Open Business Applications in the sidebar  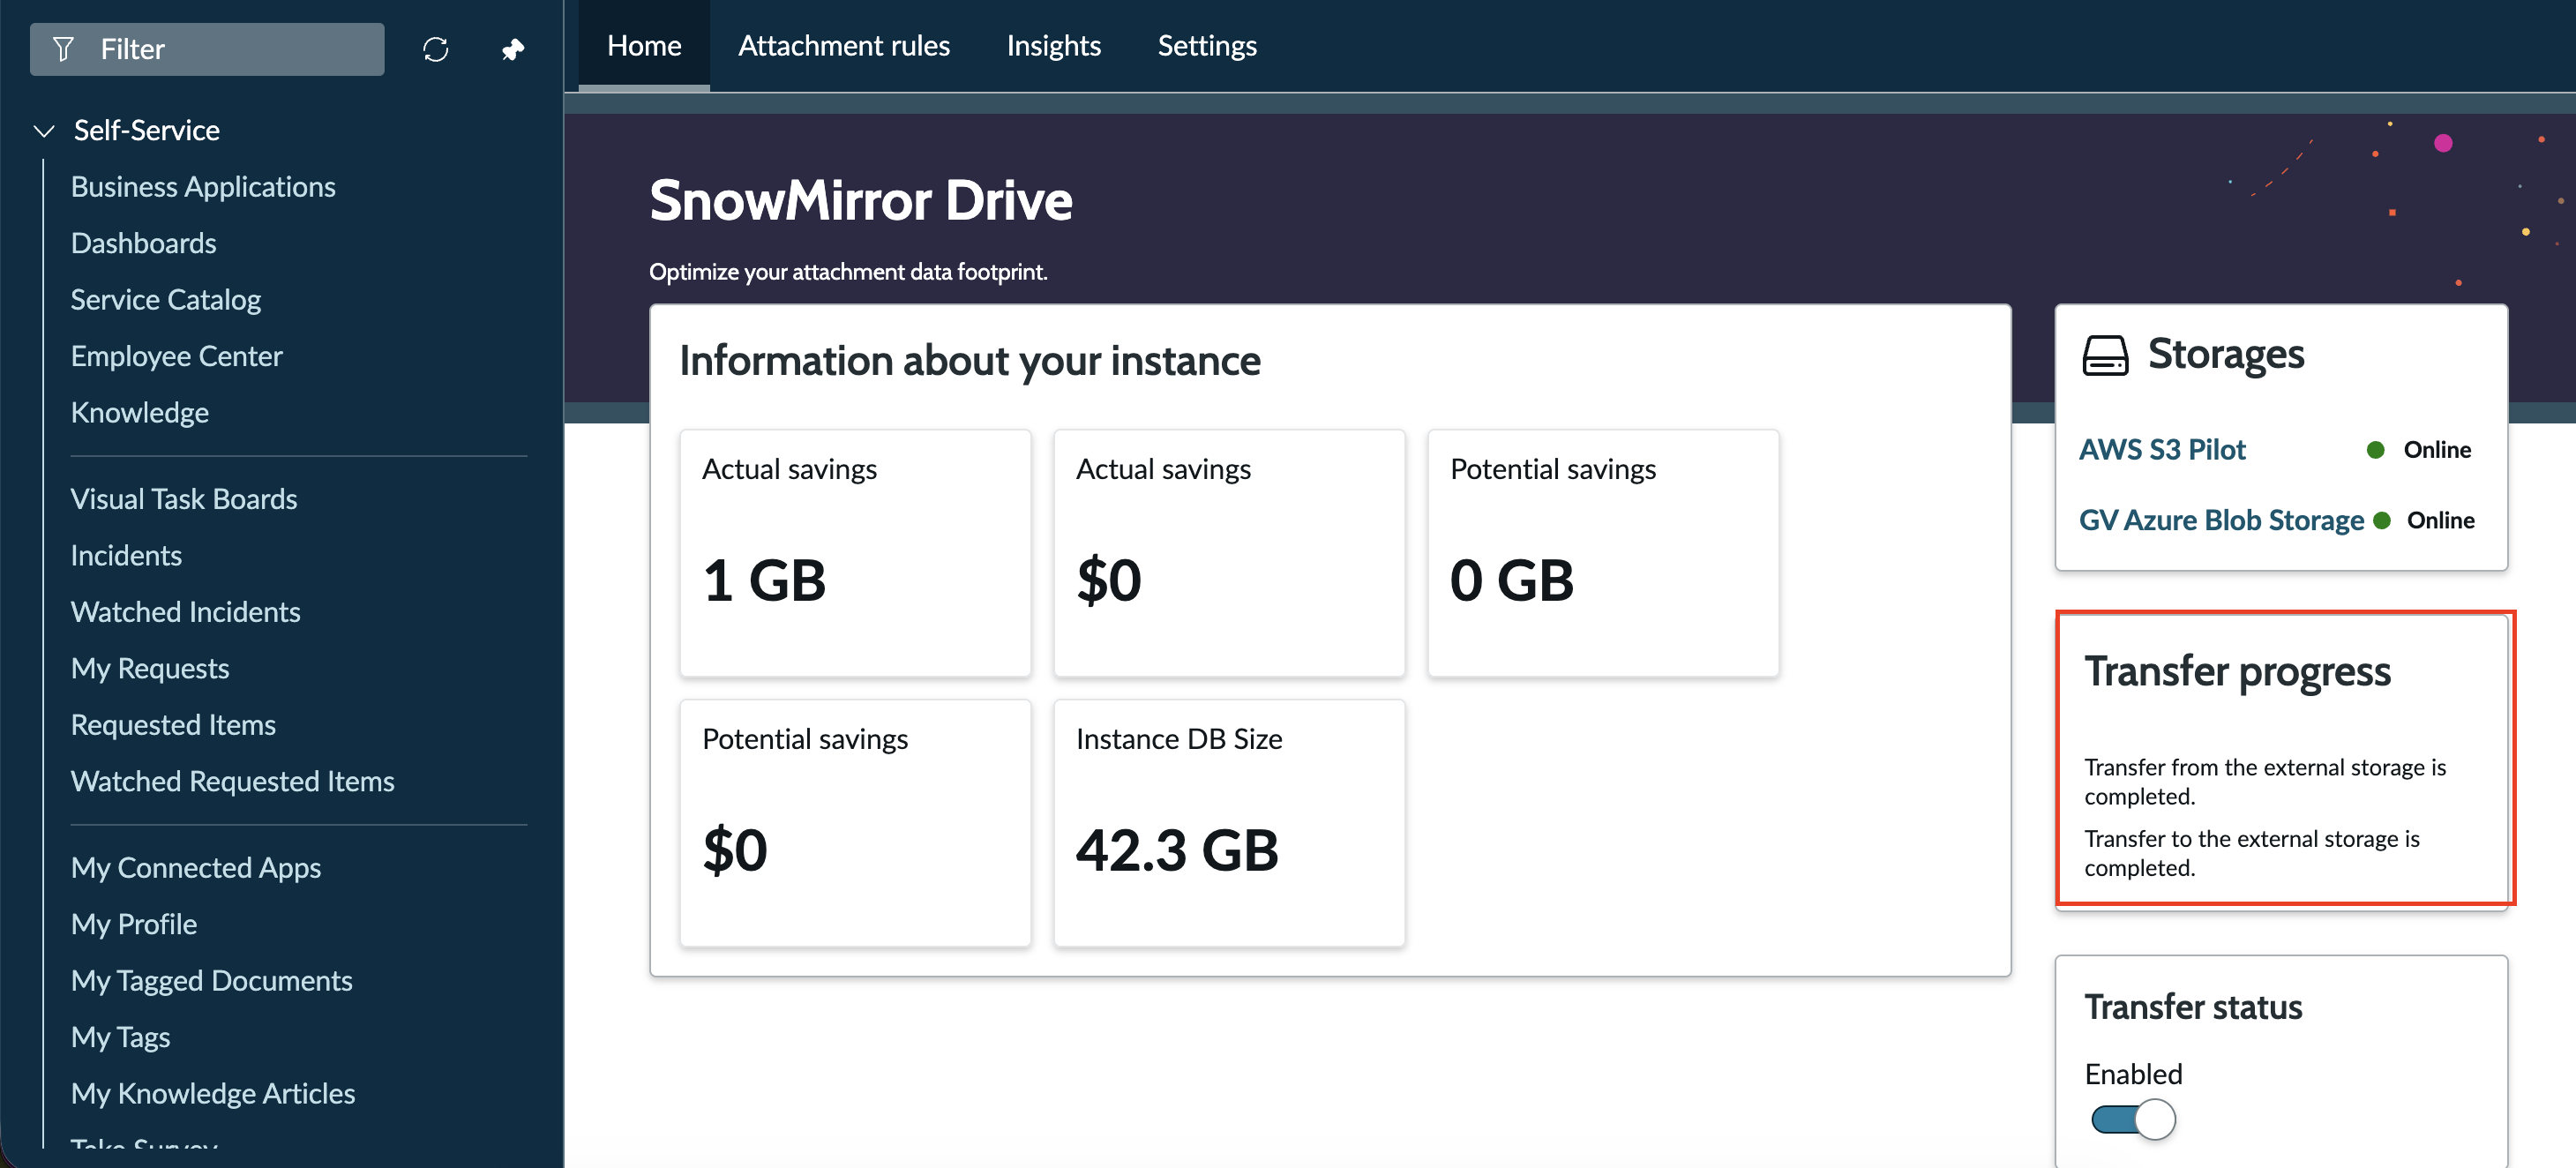pyautogui.click(x=203, y=187)
